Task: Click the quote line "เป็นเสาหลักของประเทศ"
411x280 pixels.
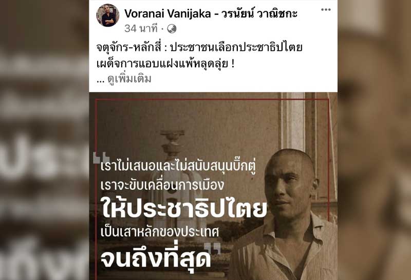Action: pos(160,232)
